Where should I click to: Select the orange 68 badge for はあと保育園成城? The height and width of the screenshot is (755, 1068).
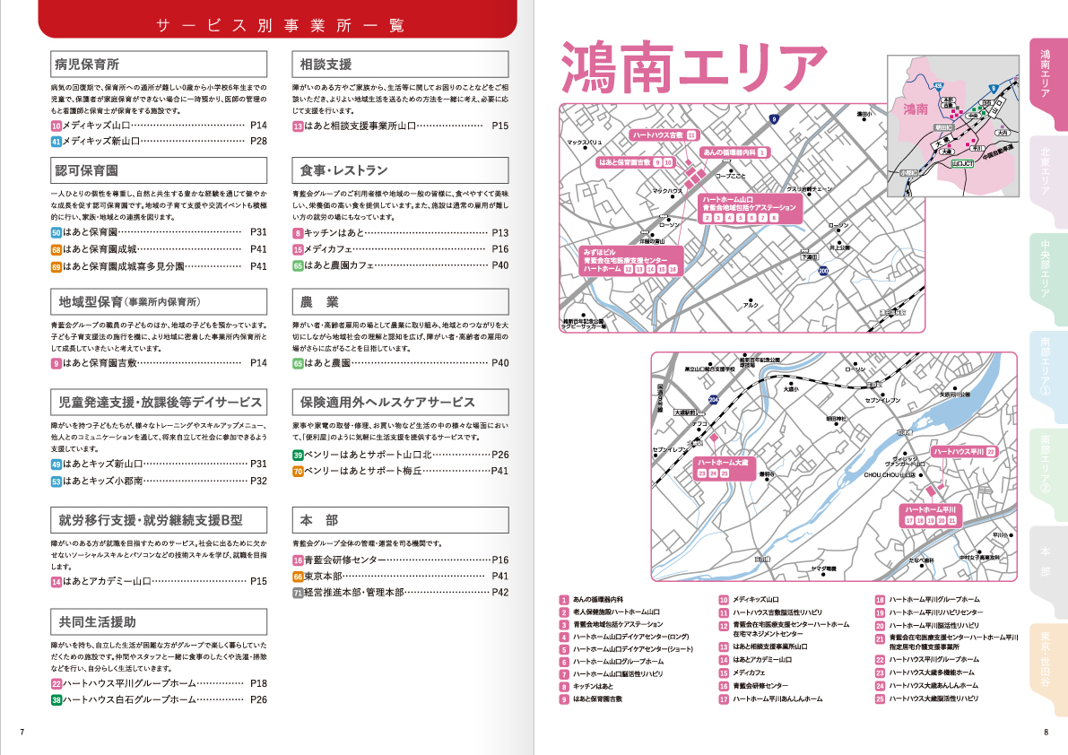click(56, 249)
